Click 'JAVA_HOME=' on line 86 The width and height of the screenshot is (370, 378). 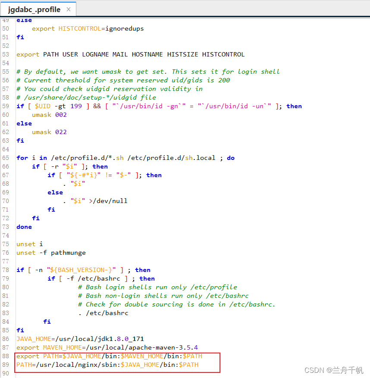[x=36, y=339]
